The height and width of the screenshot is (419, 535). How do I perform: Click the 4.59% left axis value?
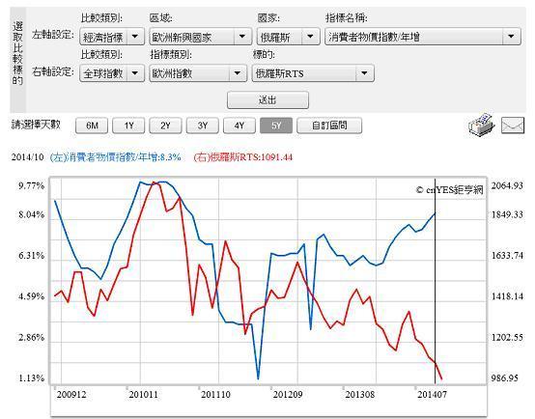click(x=32, y=296)
